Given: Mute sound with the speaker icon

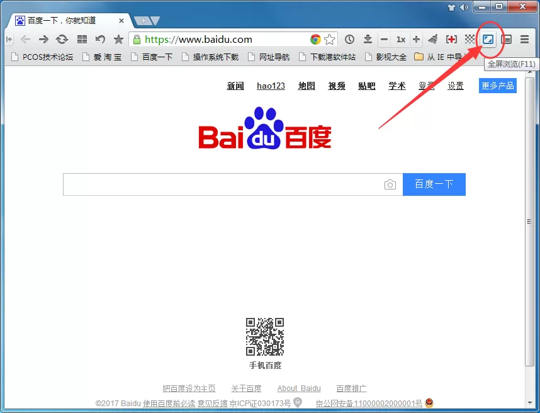Looking at the screenshot, I should point(464,7).
